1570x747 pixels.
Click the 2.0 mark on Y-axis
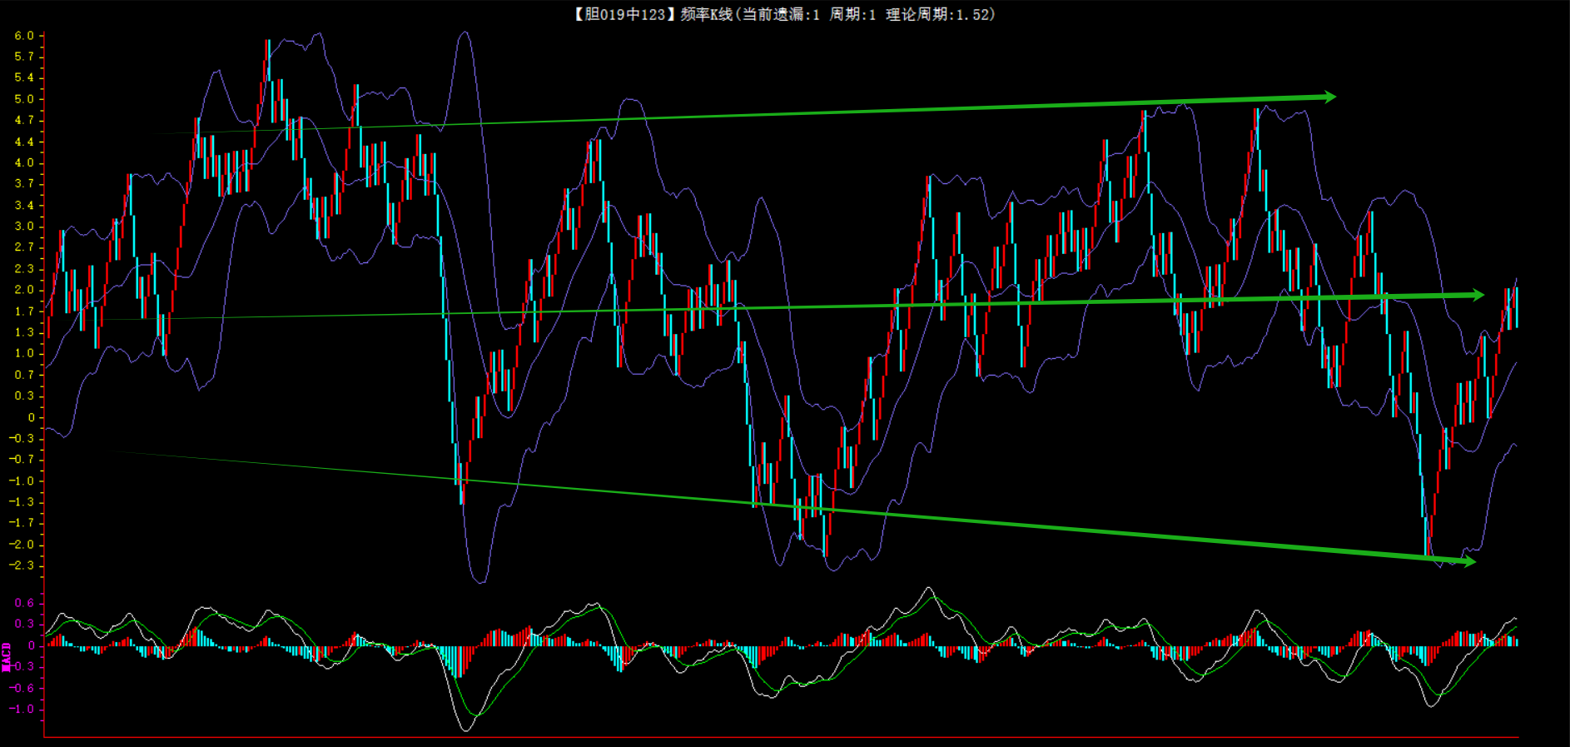click(x=24, y=290)
